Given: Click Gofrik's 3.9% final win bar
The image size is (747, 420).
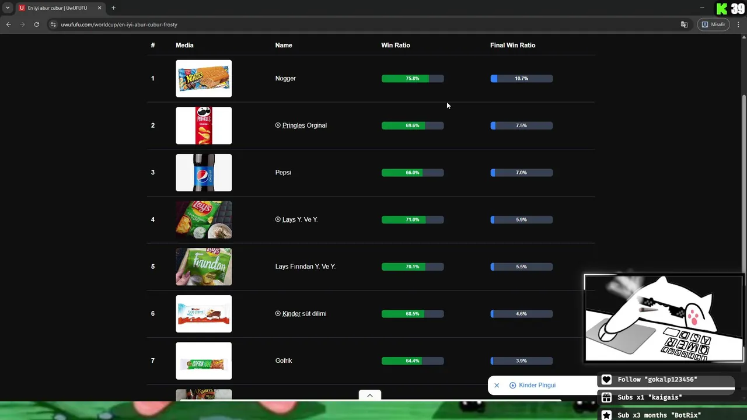Looking at the screenshot, I should [521, 360].
